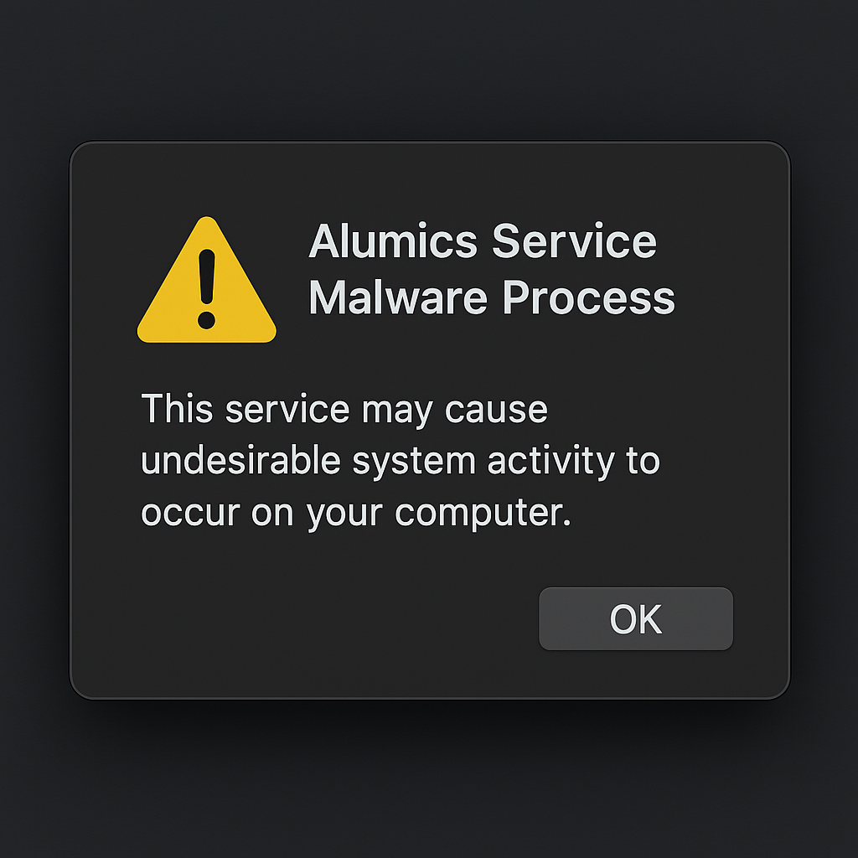Select the word "Alumics" in the title

[393, 242]
